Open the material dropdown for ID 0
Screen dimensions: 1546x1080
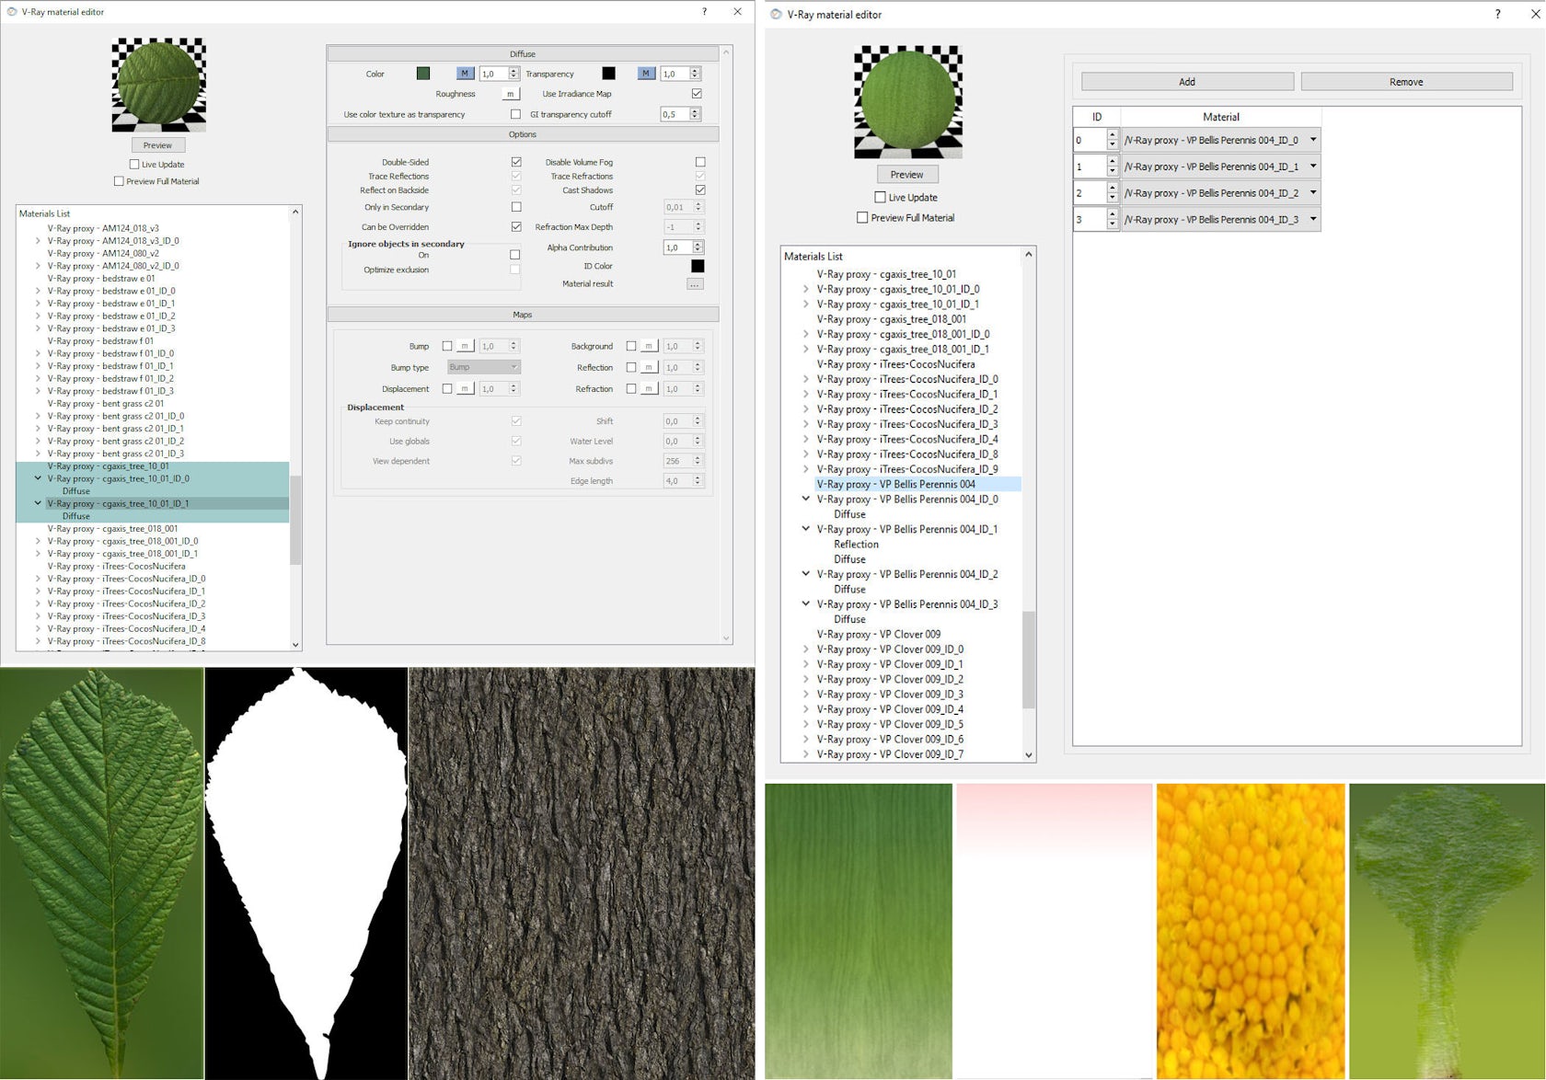1313,140
